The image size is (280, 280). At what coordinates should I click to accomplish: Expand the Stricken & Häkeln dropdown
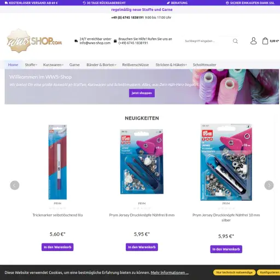pyautogui.click(x=171, y=65)
